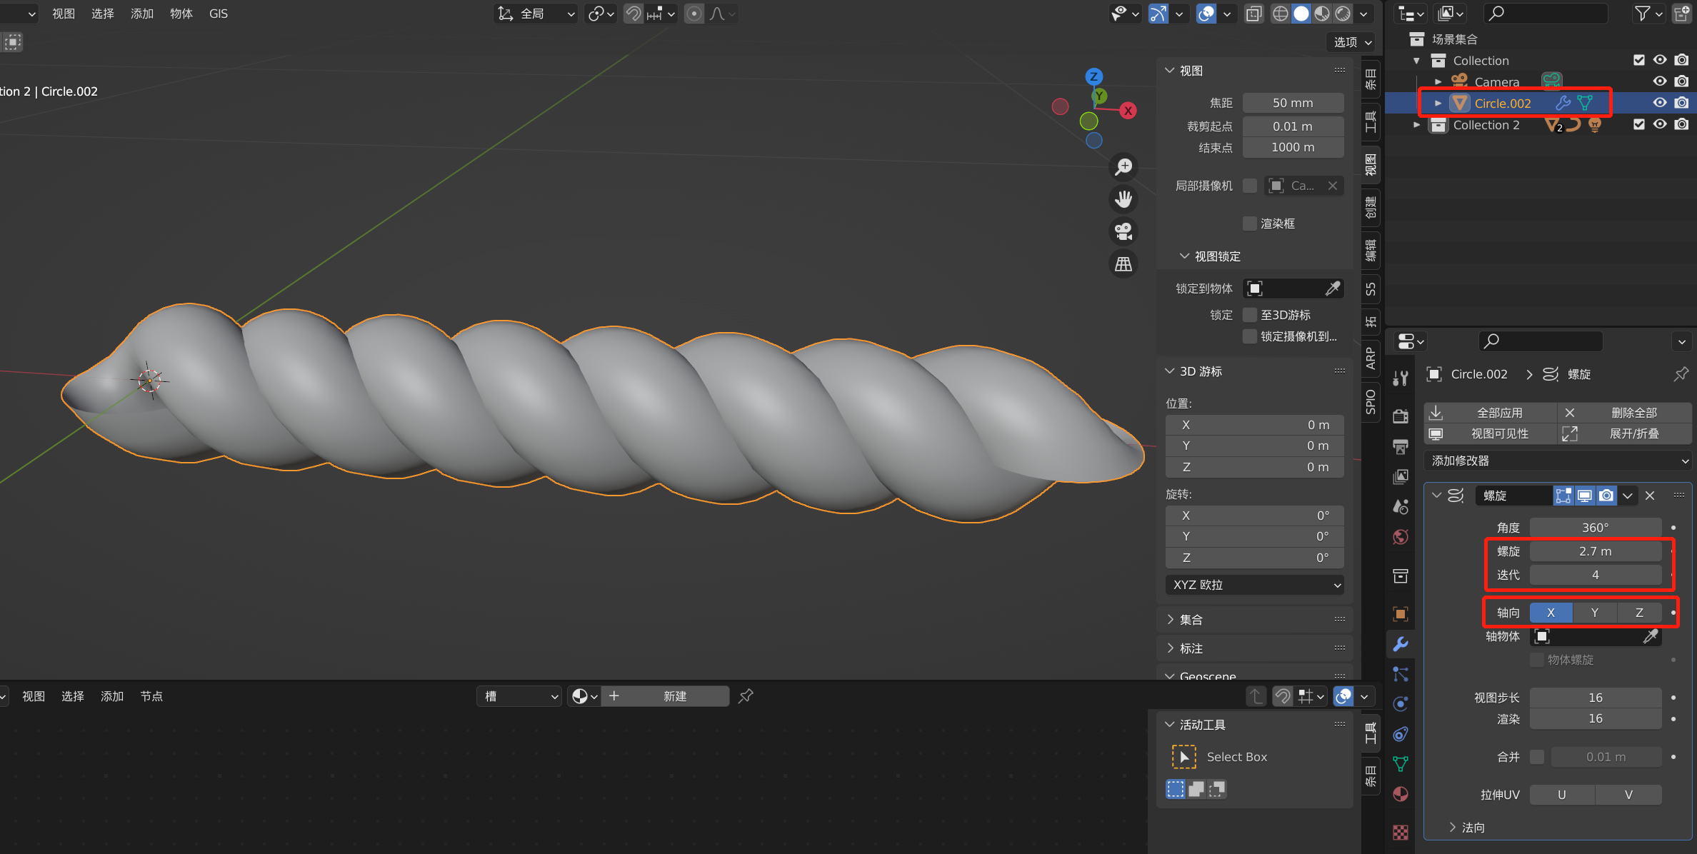Open the 添加修改器 dropdown
This screenshot has width=1697, height=854.
[1558, 461]
